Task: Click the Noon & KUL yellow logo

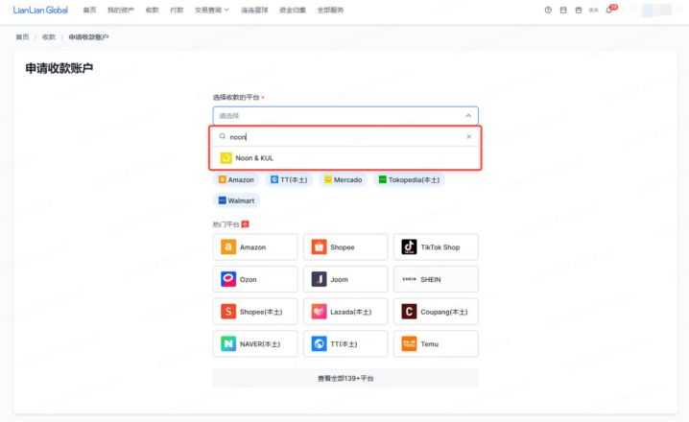Action: (x=226, y=157)
